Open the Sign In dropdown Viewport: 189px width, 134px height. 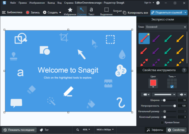coord(149,3)
